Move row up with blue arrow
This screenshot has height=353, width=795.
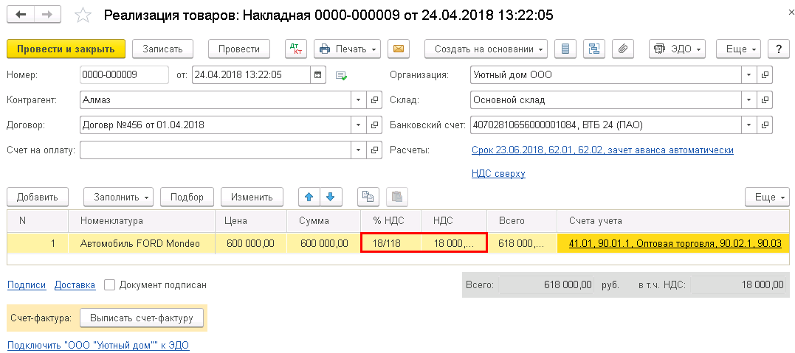point(309,197)
